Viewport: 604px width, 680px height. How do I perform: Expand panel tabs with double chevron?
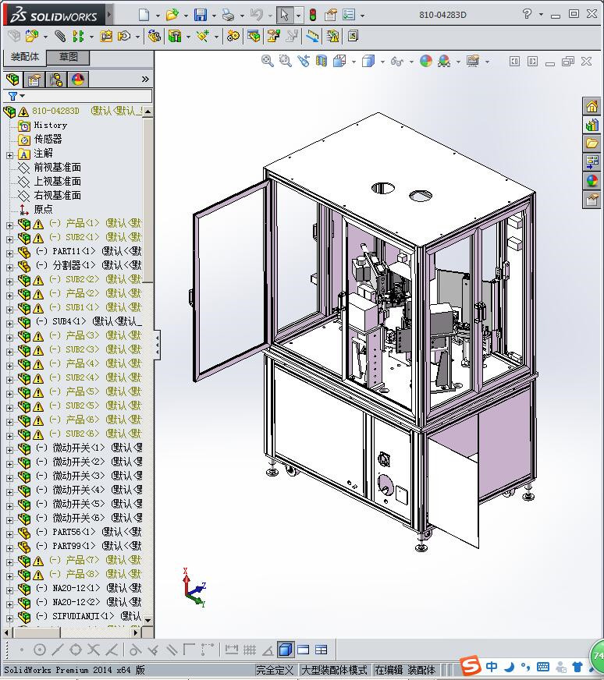145,80
